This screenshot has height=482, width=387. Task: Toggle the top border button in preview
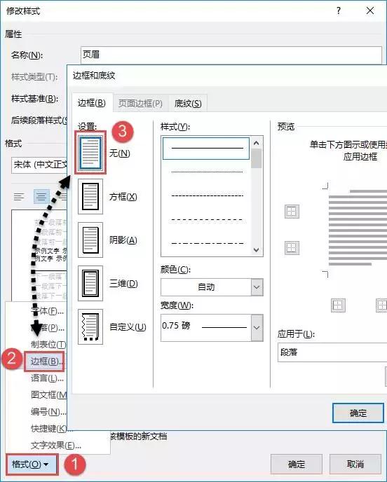(x=292, y=212)
